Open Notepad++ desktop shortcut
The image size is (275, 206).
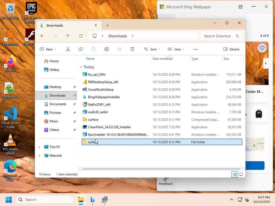pos(10,90)
